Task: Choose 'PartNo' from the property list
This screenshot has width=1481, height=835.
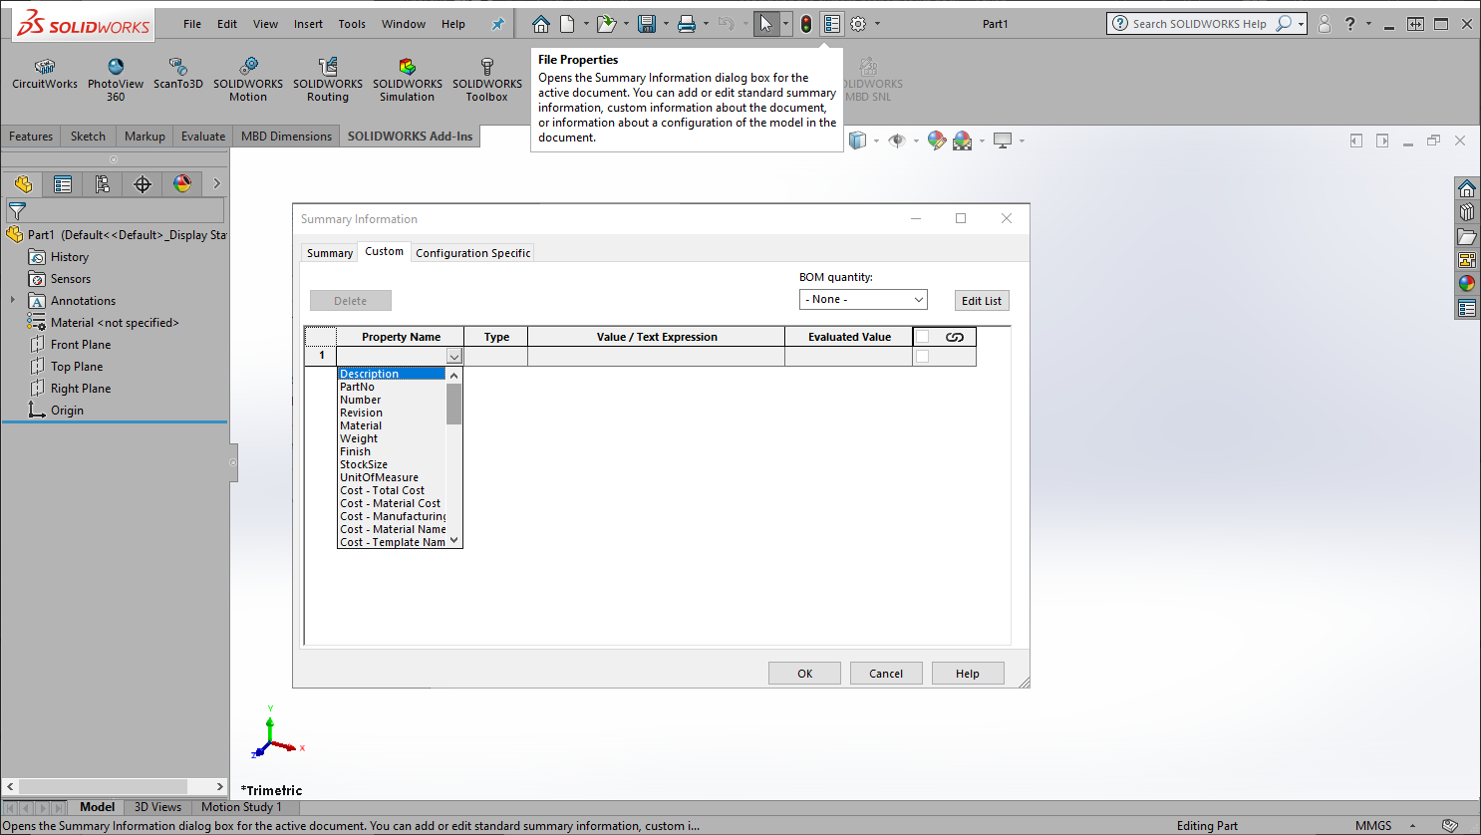Action: coord(392,387)
